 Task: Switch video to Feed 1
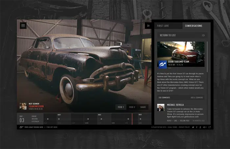[121, 107]
